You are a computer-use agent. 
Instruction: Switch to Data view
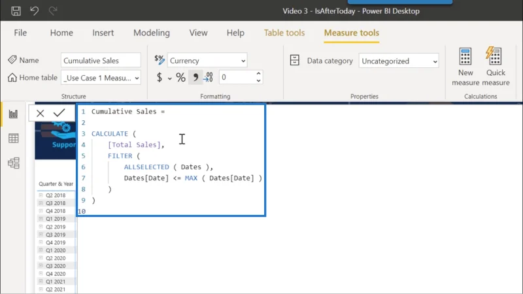click(x=13, y=139)
